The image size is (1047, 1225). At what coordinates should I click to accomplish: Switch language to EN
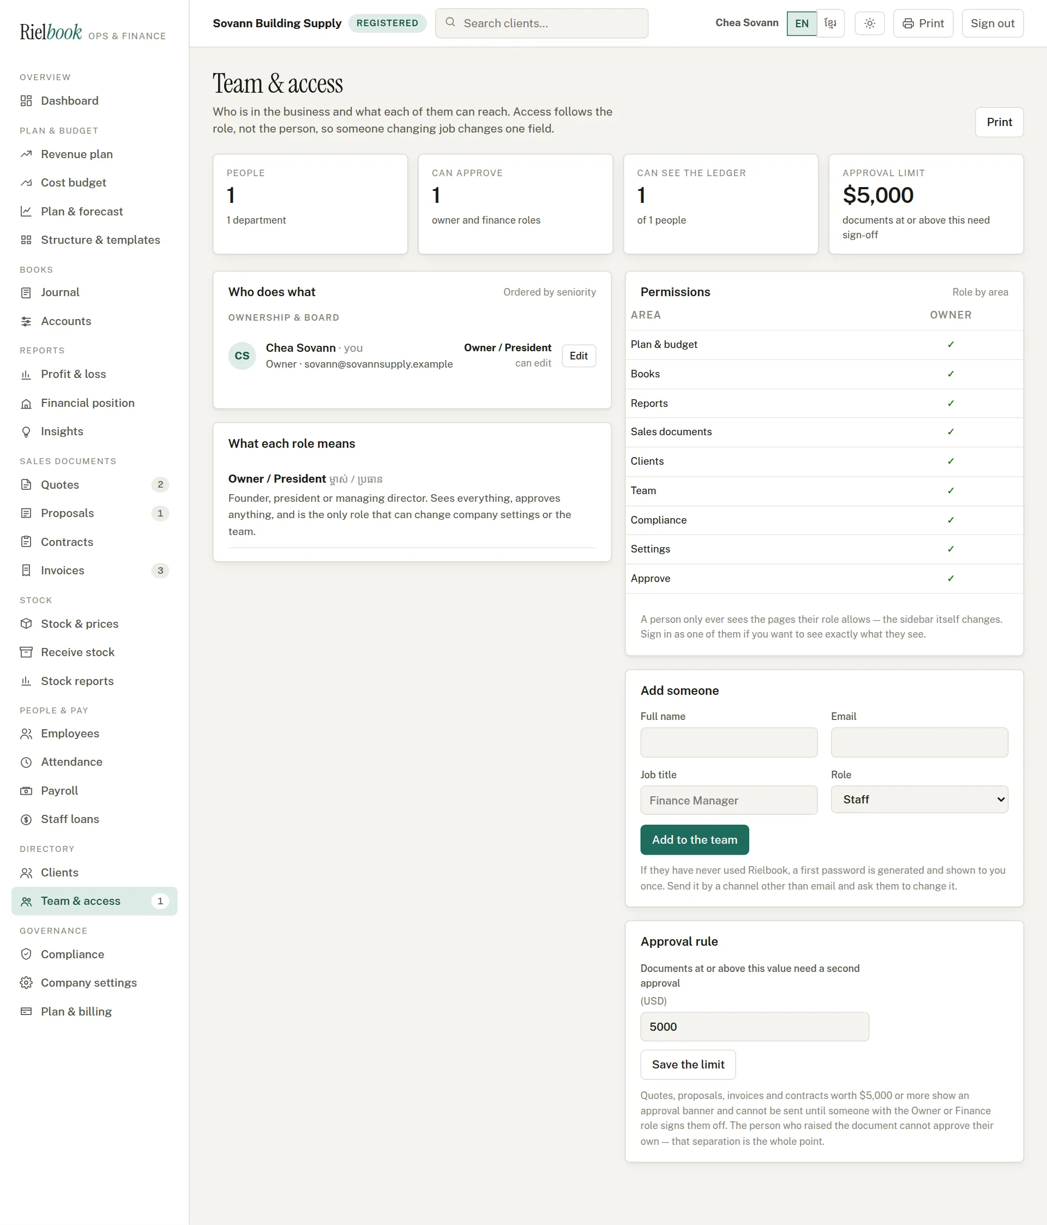[801, 23]
